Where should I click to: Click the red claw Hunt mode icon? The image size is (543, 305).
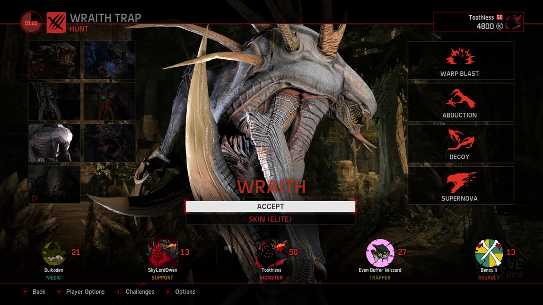[x=56, y=23]
